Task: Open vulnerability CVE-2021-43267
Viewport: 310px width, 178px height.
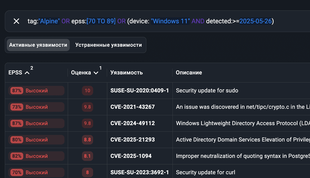Action: tap(133, 107)
